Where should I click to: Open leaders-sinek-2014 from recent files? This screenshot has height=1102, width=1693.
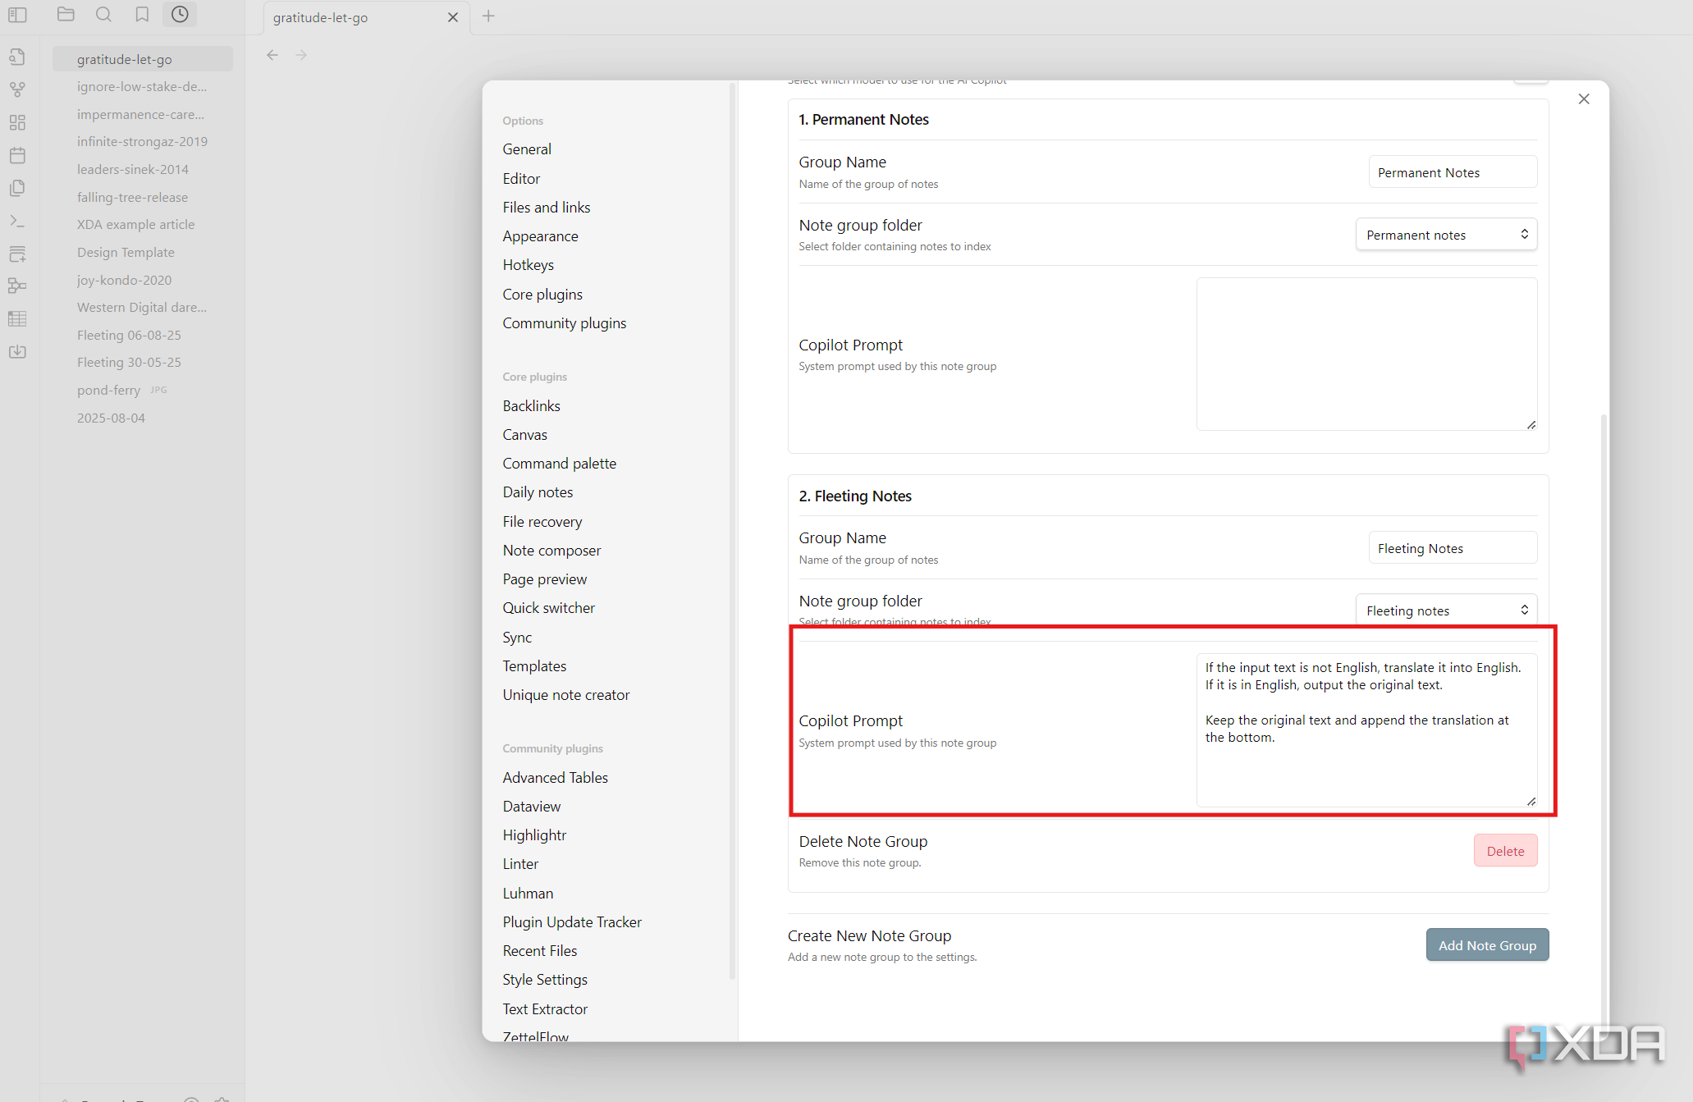(x=133, y=169)
